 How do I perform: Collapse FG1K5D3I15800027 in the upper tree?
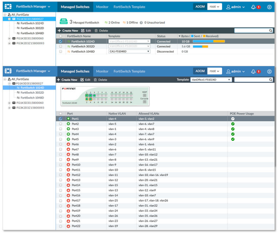click(x=9, y=19)
